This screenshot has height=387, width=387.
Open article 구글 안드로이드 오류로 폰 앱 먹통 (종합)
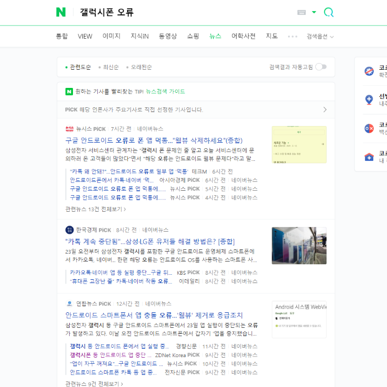coord(154,140)
